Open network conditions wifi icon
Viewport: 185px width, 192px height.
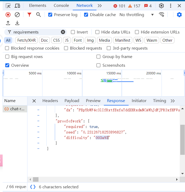(162, 15)
